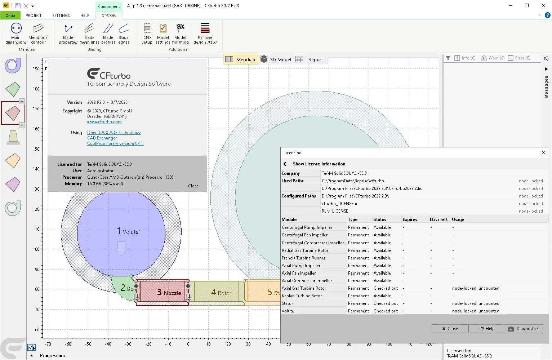Screen dimensions: 552x360
Task: Close the Licensing panel with X
Action: [x=543, y=152]
